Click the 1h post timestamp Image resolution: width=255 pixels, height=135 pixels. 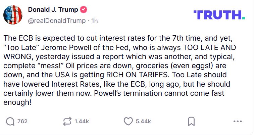95,21
